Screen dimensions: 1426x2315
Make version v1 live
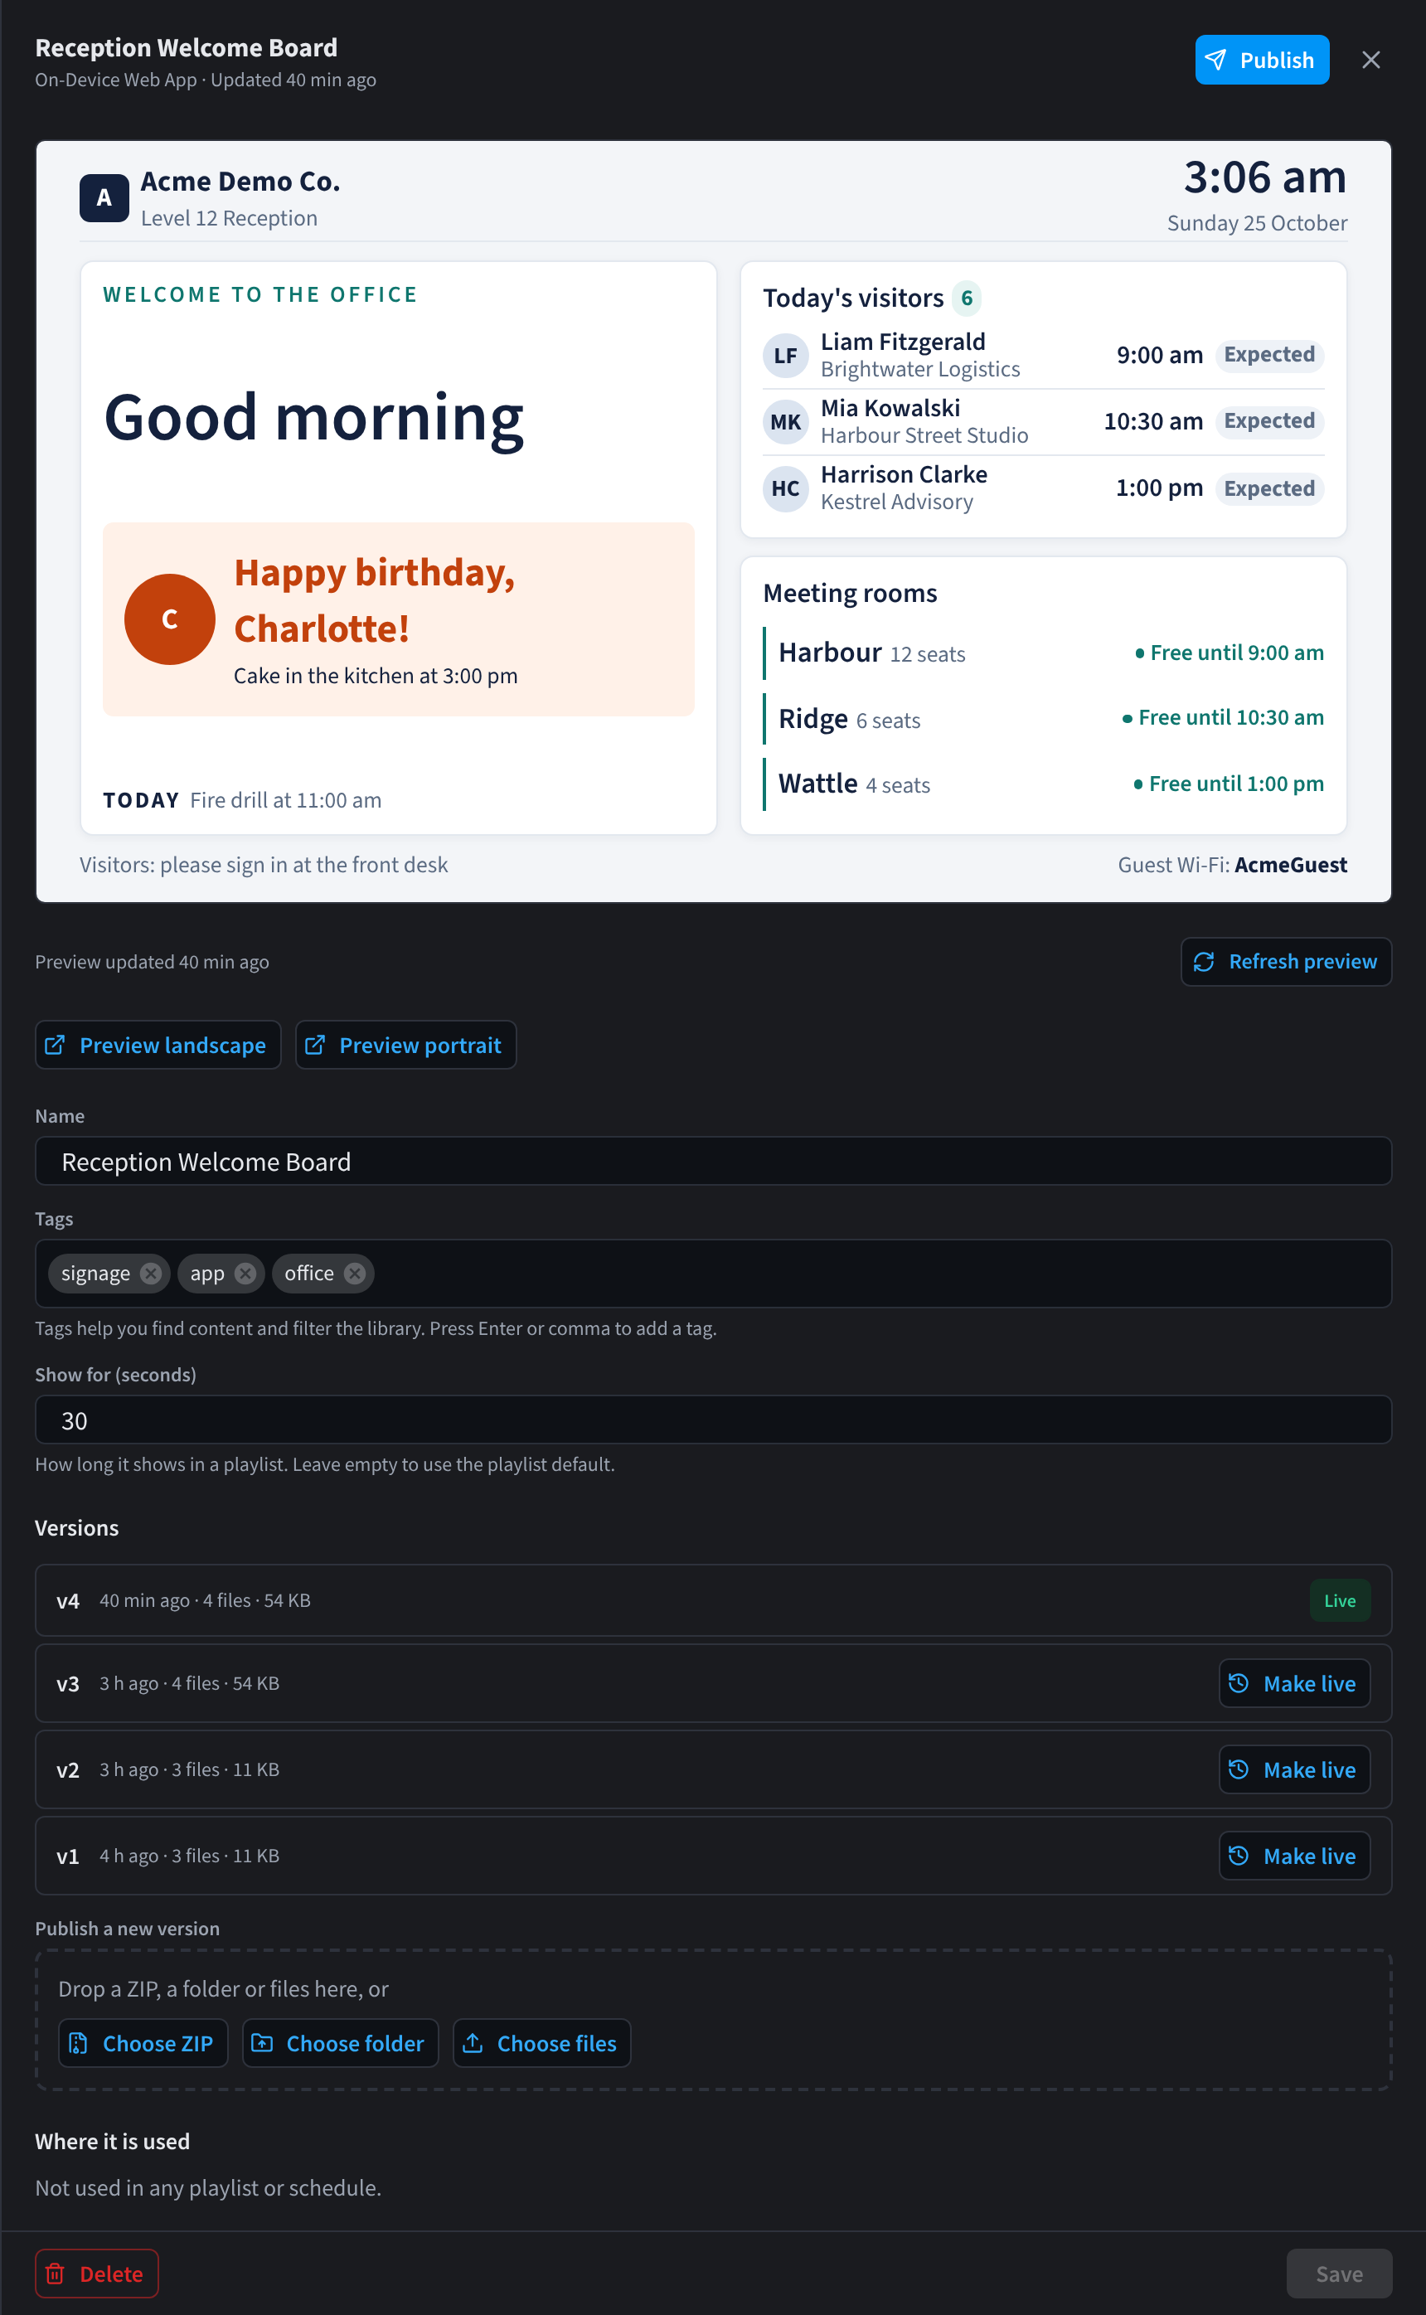(x=1294, y=1856)
